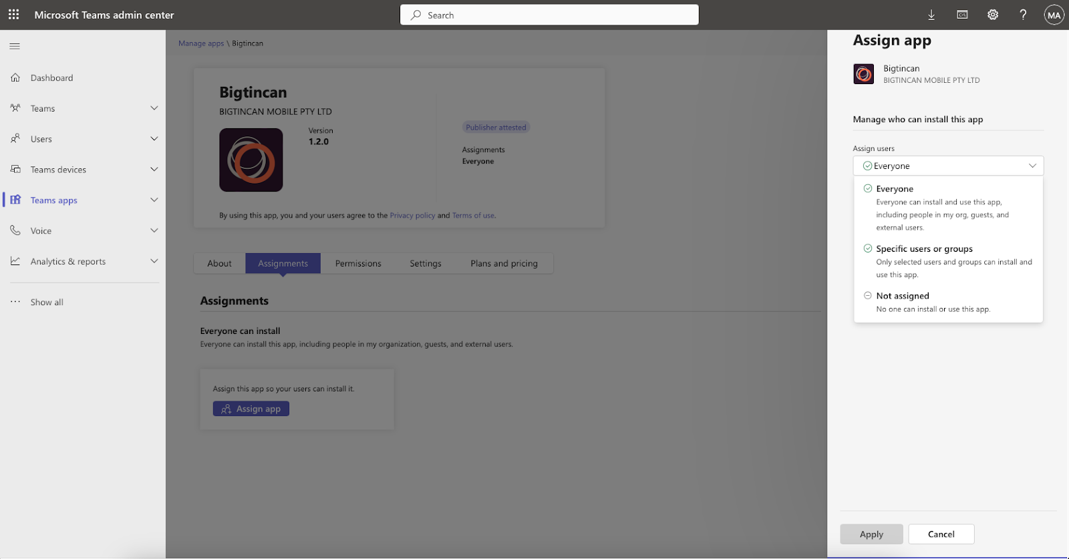
Task: Click the Users sidebar icon
Action: pyautogui.click(x=15, y=139)
